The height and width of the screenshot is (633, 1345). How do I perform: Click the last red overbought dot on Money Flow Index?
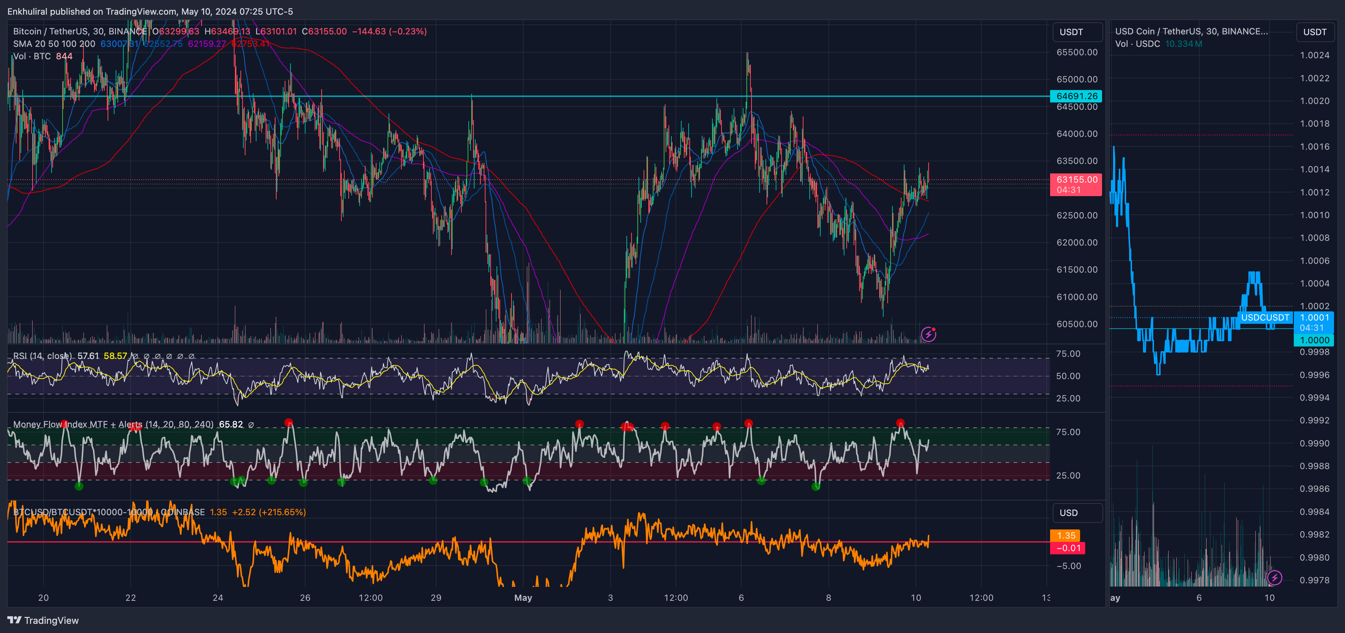click(x=900, y=423)
